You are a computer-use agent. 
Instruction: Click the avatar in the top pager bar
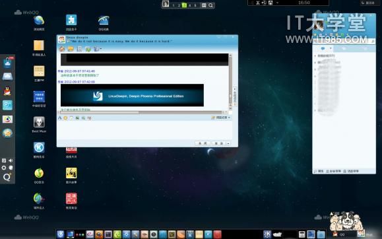click(166, 4)
